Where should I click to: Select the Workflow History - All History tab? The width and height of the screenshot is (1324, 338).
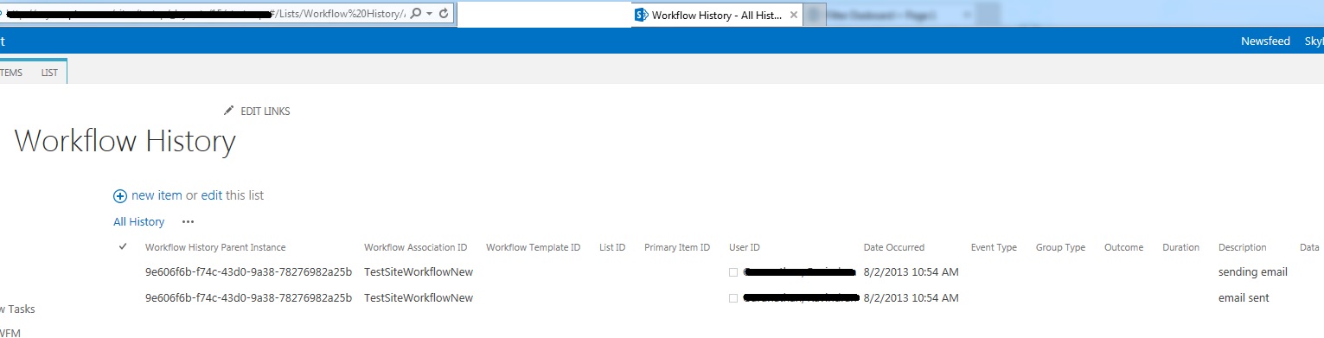point(717,15)
